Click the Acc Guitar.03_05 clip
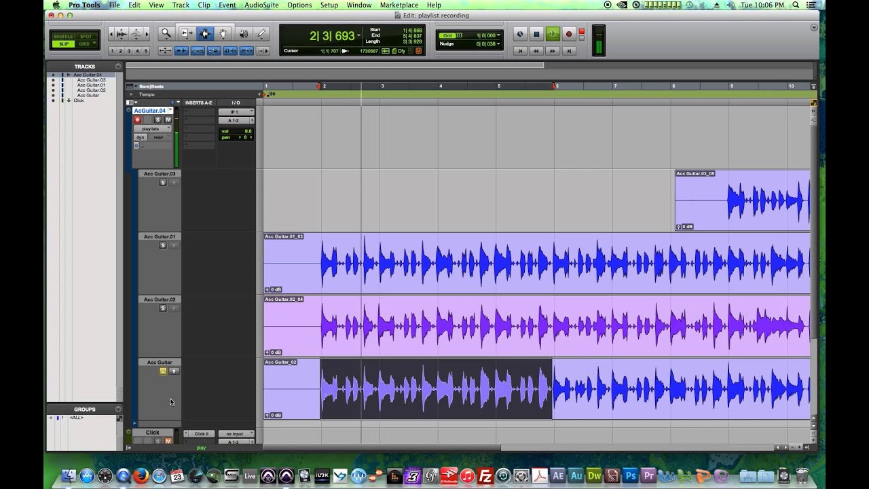Image resolution: width=869 pixels, height=489 pixels. pos(742,200)
